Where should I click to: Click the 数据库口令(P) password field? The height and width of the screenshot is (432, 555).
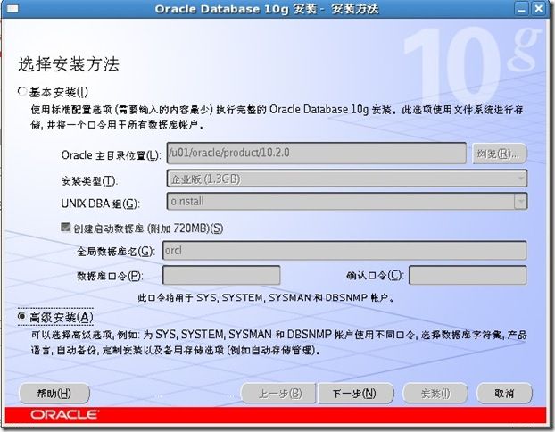pyautogui.click(x=221, y=275)
